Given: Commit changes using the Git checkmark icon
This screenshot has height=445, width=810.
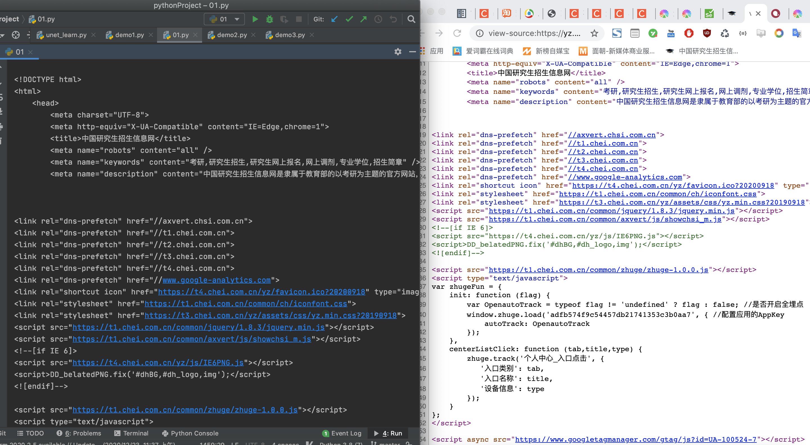Looking at the screenshot, I should point(349,19).
